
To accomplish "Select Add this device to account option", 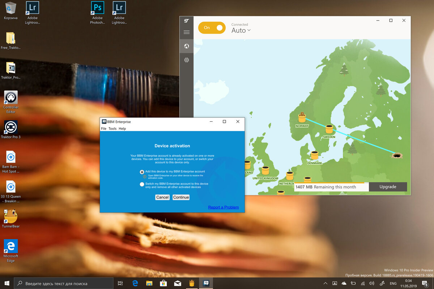I will [x=142, y=172].
